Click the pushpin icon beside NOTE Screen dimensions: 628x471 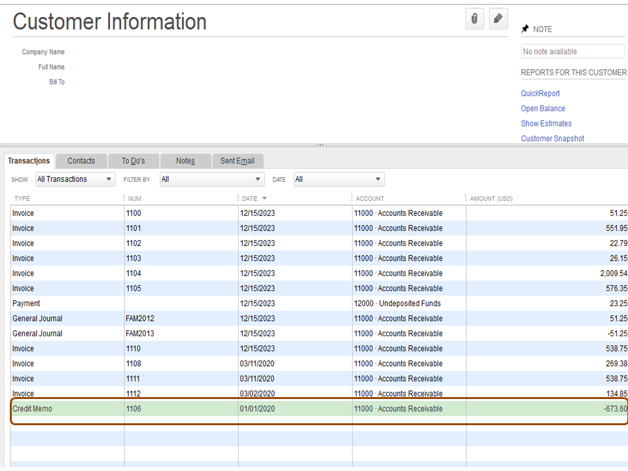tap(525, 29)
